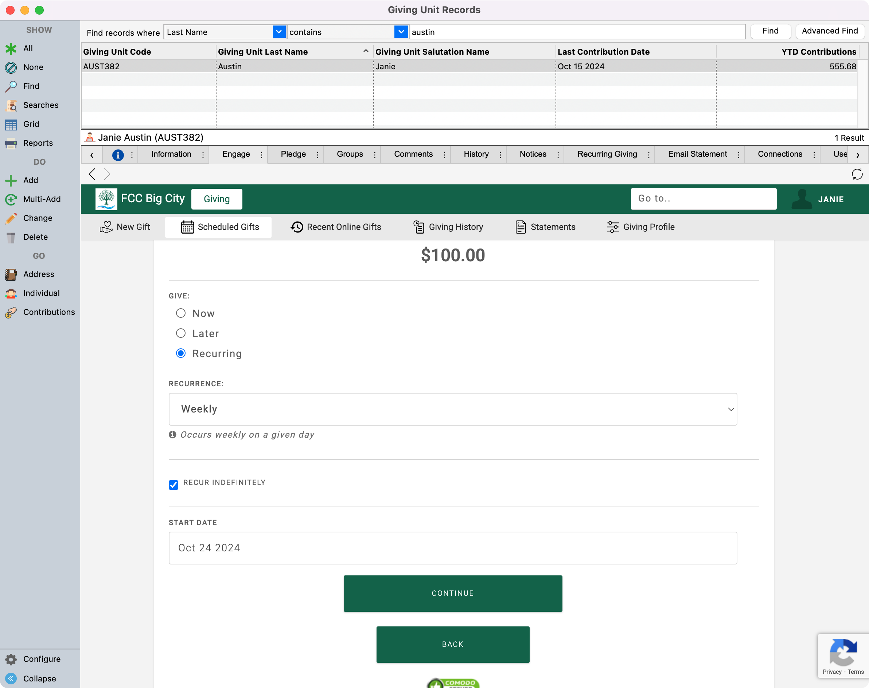Switch to the Recurring Giving tab

(x=607, y=154)
